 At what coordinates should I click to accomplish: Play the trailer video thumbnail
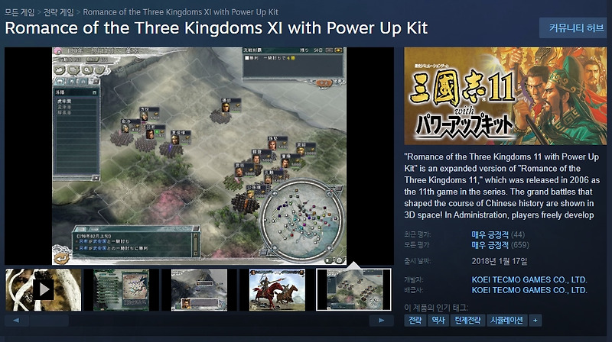point(44,289)
